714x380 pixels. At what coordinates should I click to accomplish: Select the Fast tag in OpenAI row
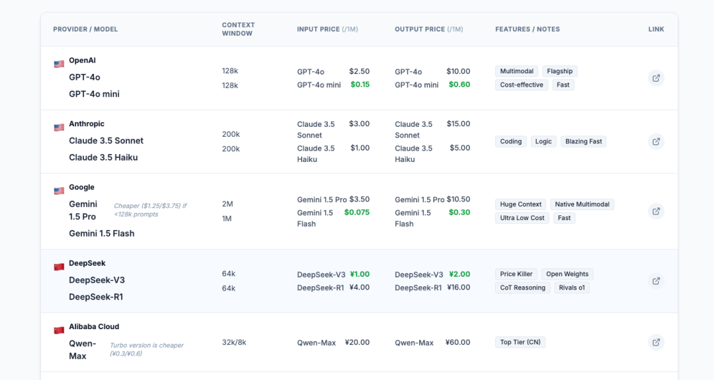coord(563,85)
